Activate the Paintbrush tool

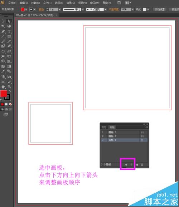pos(3,41)
